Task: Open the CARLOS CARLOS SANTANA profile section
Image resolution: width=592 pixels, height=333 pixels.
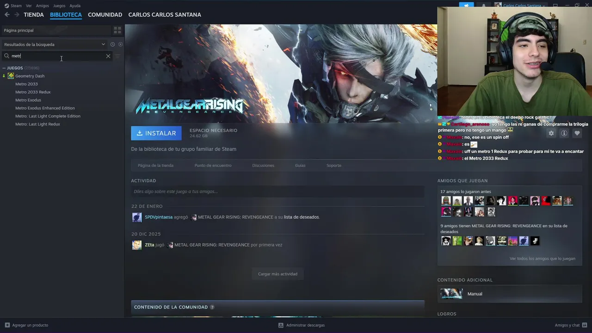Action: pos(165,15)
